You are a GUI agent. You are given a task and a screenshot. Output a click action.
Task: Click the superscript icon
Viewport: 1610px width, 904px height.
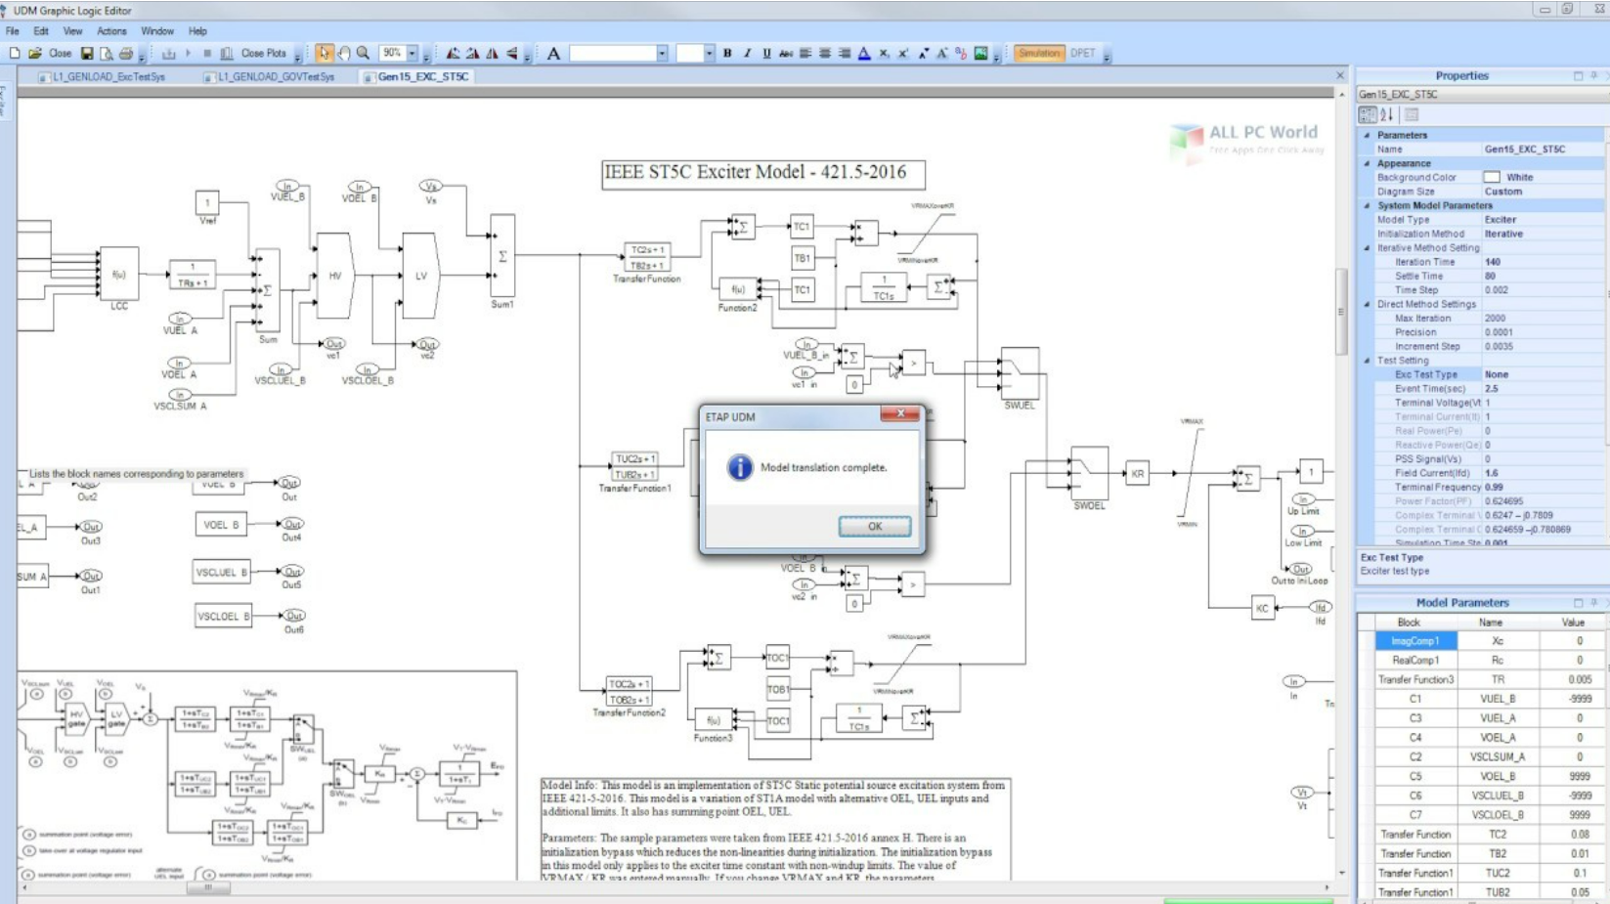coord(903,54)
